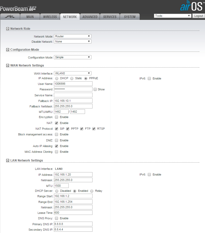Select DHCP for WAN IP Address

click(x=57, y=78)
